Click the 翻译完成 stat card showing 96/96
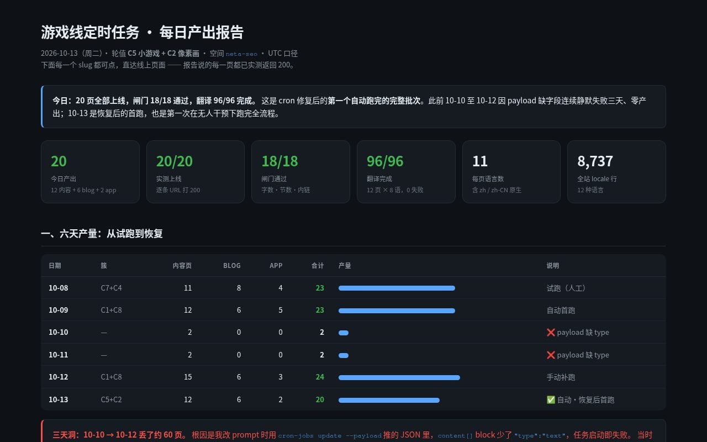This screenshot has height=442, width=707. click(406, 172)
